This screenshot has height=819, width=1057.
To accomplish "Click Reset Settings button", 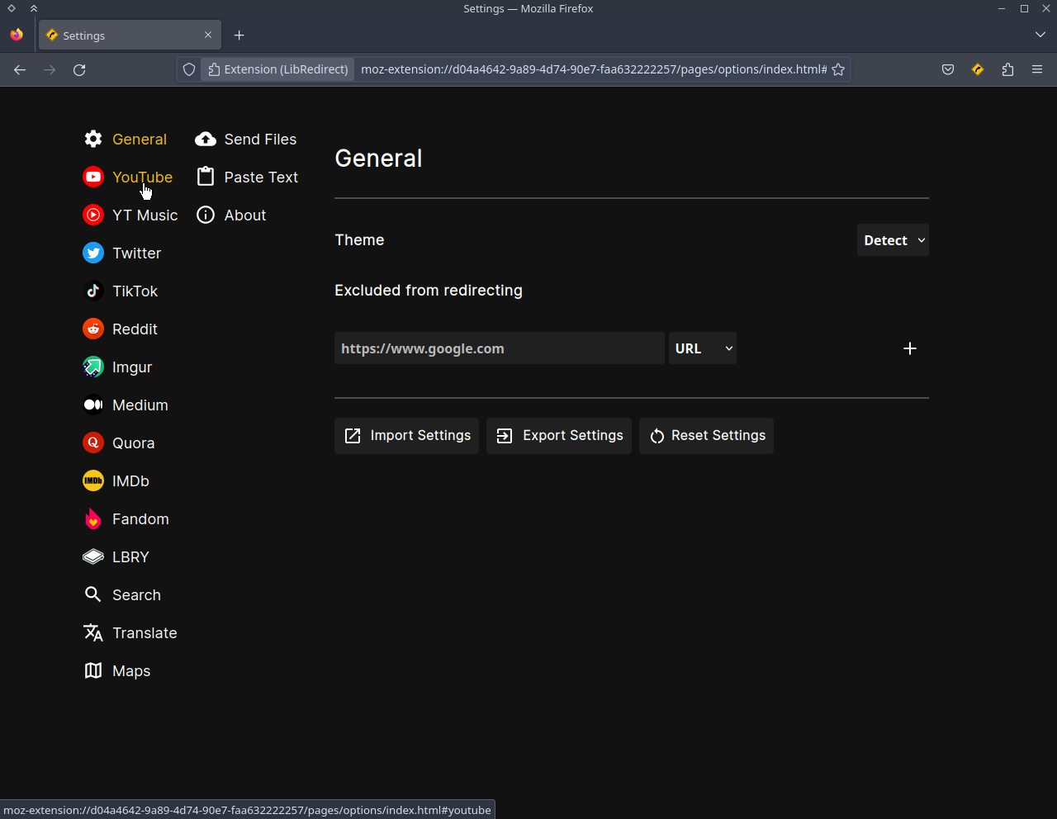I will click(707, 436).
